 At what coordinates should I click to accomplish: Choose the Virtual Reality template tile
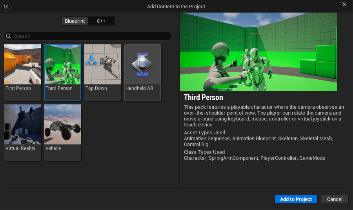click(22, 124)
